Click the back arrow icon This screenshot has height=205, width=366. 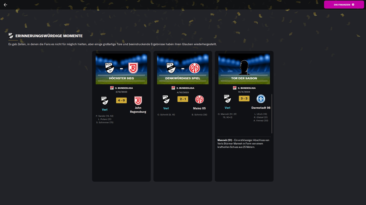click(x=5, y=5)
